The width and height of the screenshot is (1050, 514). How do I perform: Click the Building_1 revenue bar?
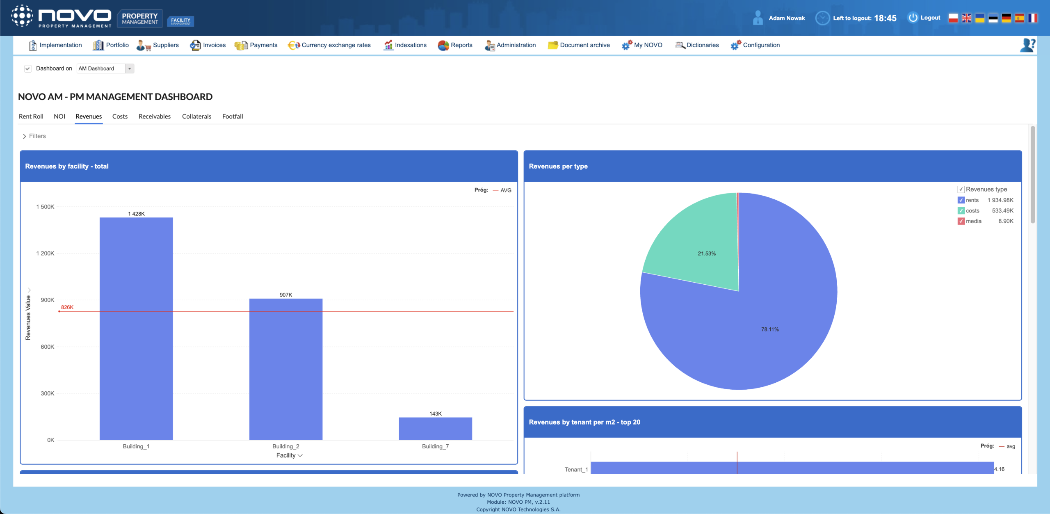coord(136,328)
